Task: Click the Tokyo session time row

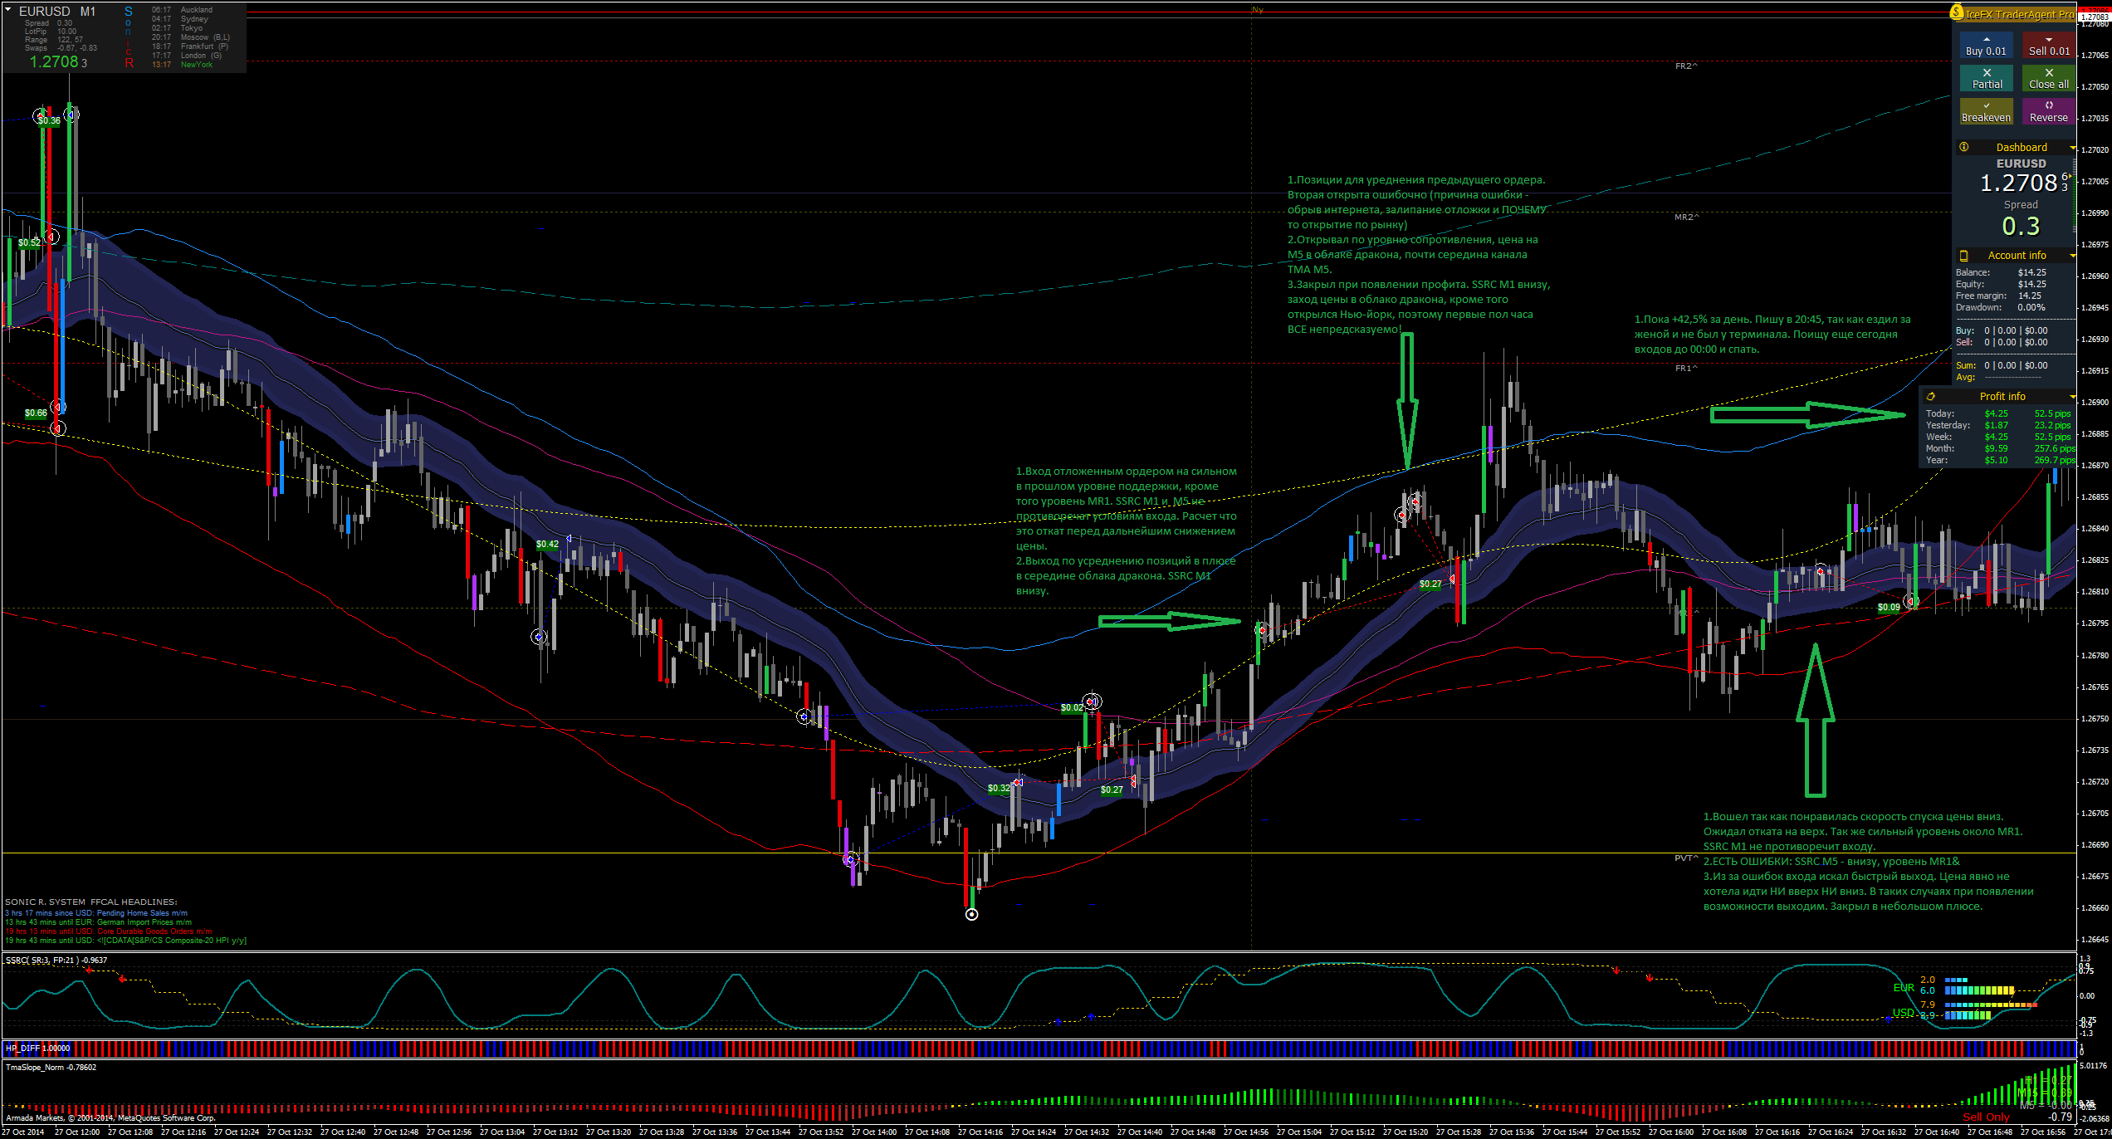Action: click(176, 28)
